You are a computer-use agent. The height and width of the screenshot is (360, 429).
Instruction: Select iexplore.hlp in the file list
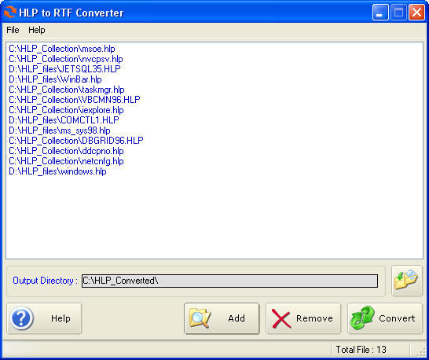coord(66,110)
